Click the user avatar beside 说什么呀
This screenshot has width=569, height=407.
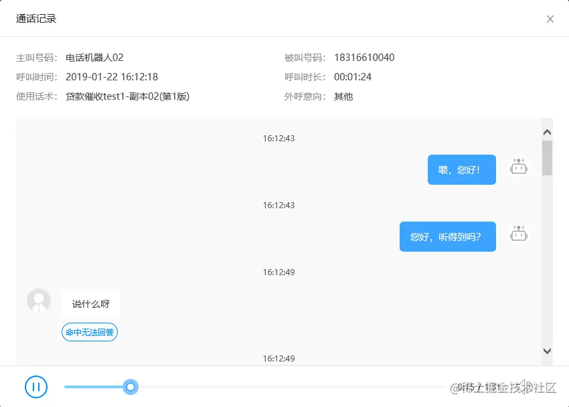(39, 301)
